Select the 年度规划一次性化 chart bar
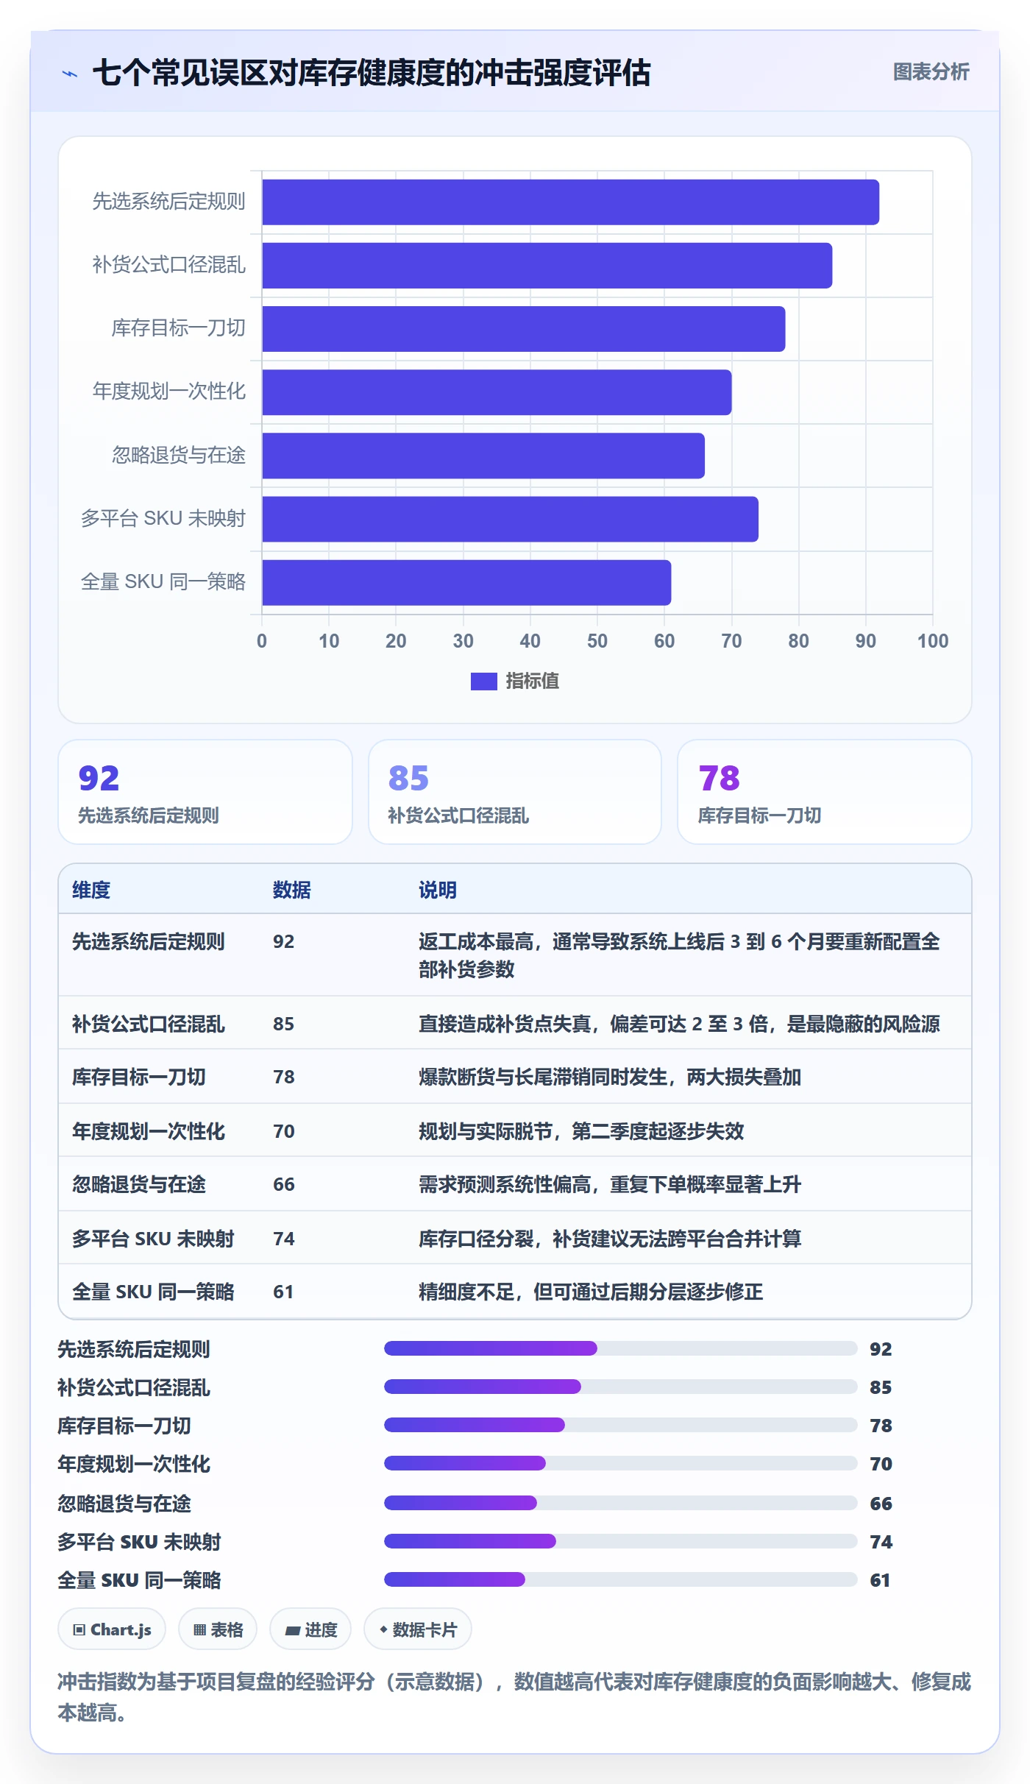The width and height of the screenshot is (1030, 1784). tap(497, 392)
